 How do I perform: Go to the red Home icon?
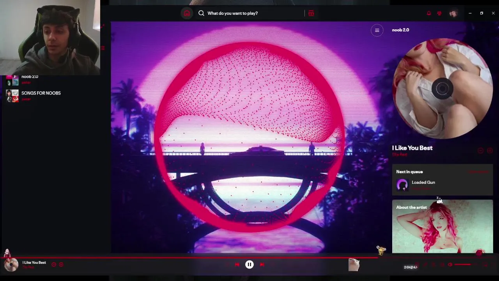point(187,13)
